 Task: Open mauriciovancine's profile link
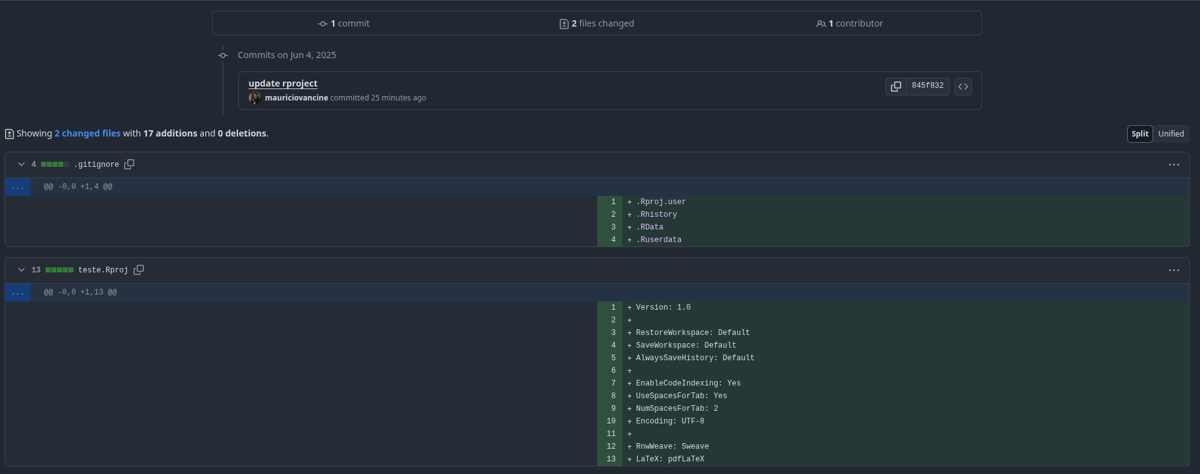coord(296,98)
